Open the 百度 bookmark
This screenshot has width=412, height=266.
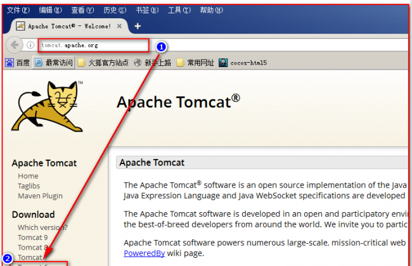click(x=18, y=63)
